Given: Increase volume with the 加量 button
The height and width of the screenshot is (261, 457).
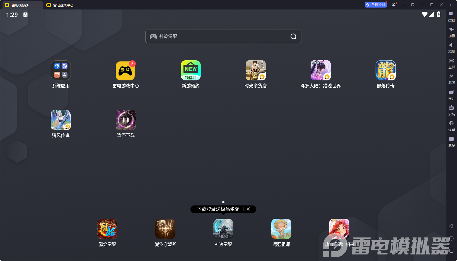Looking at the screenshot, I should tap(451, 32).
